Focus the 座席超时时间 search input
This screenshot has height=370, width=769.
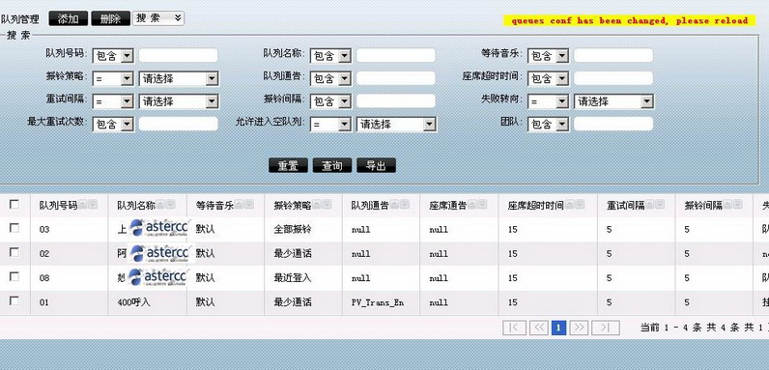click(613, 78)
